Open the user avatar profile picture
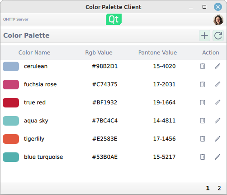227x195 pixels. point(218,19)
